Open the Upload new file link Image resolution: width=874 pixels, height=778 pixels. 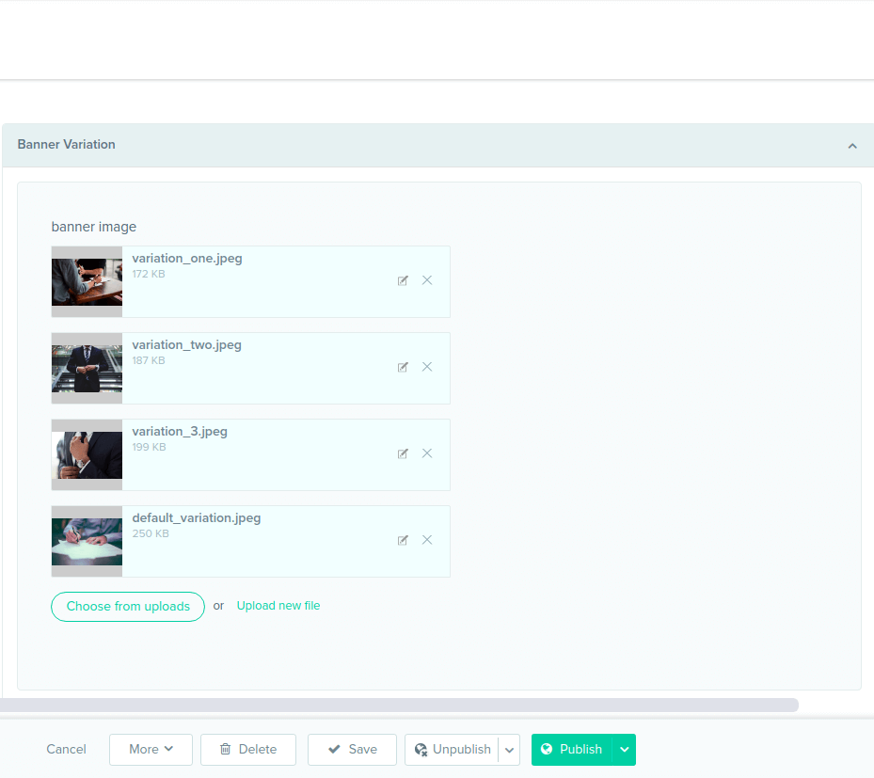(278, 605)
